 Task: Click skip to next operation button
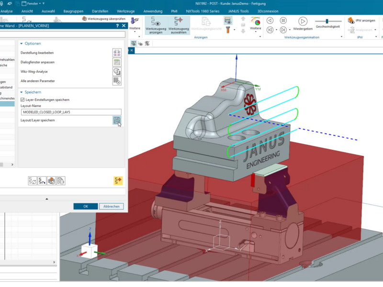coord(283,30)
